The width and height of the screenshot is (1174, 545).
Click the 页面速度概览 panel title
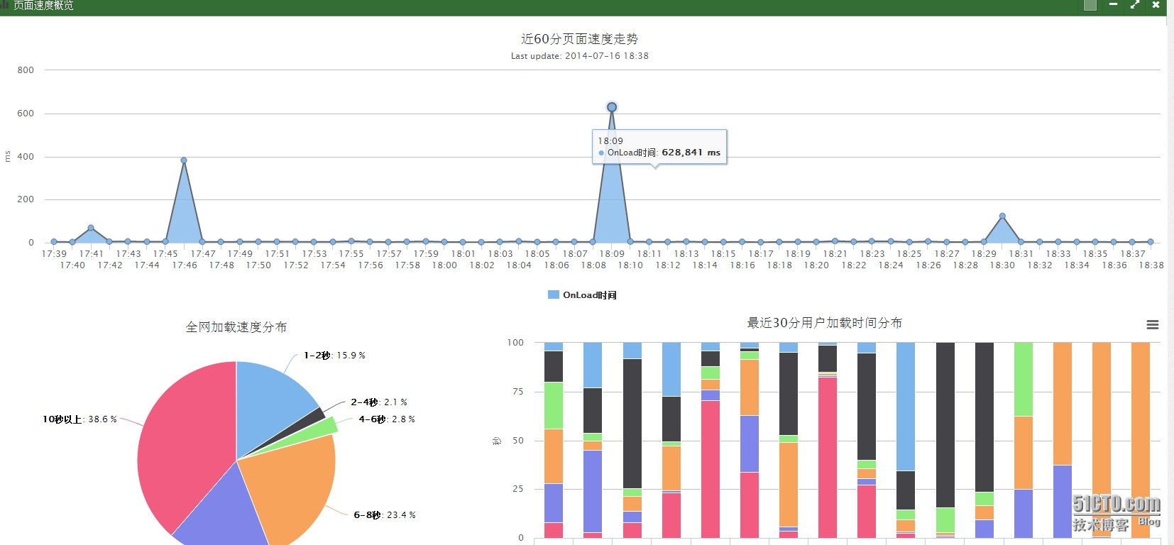(43, 5)
